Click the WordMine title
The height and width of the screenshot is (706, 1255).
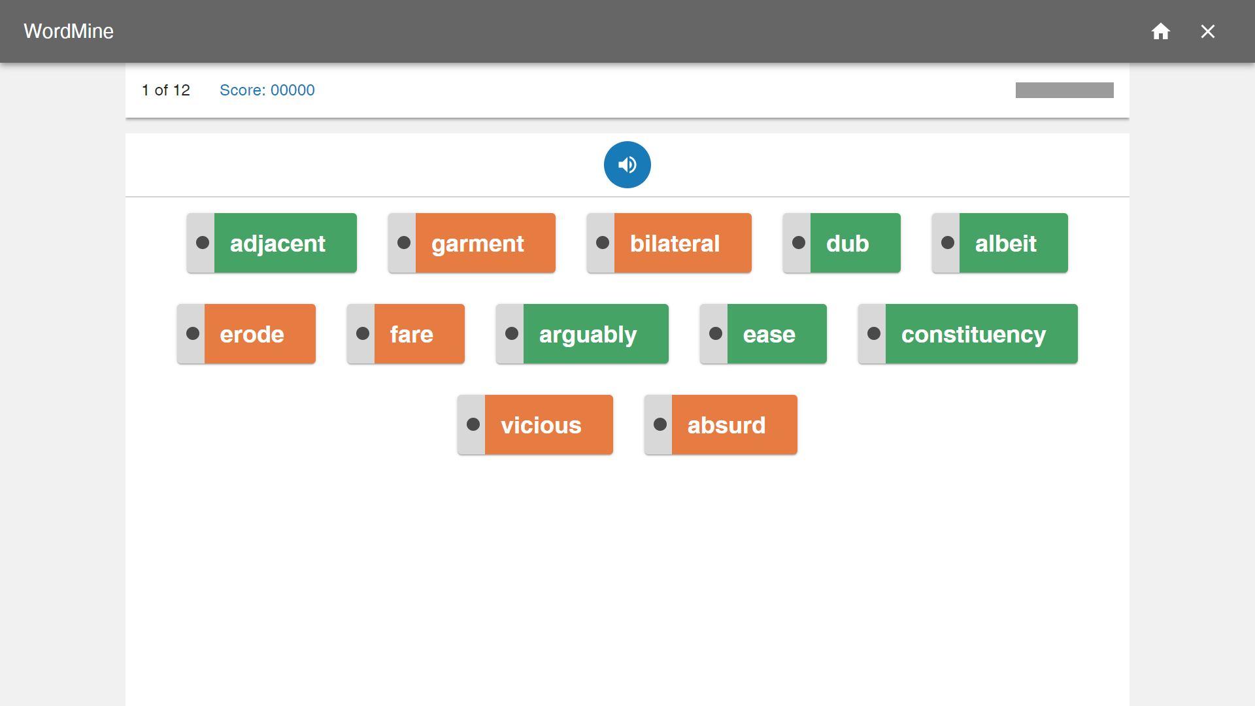pos(69,31)
